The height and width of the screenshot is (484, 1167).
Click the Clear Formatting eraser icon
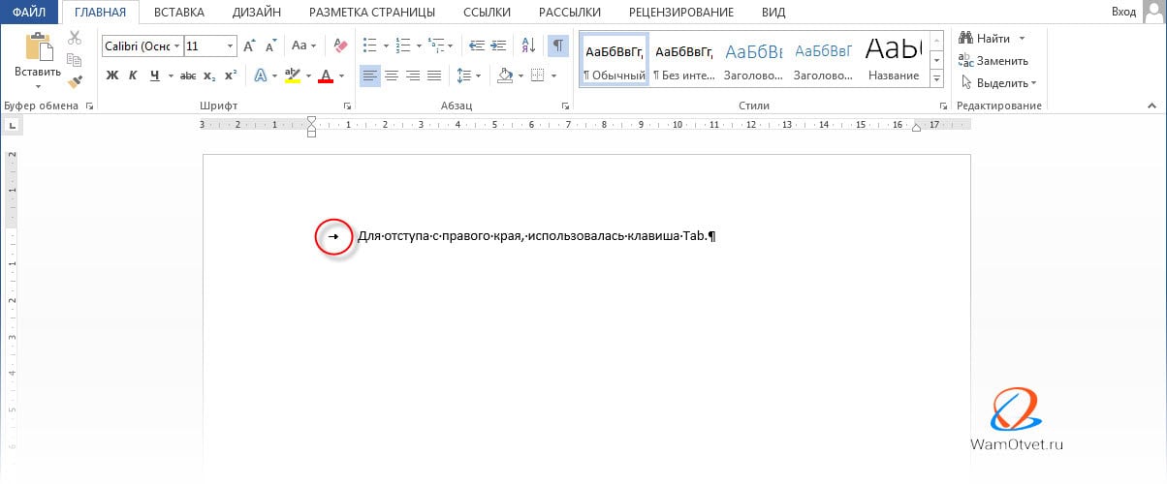tap(339, 45)
